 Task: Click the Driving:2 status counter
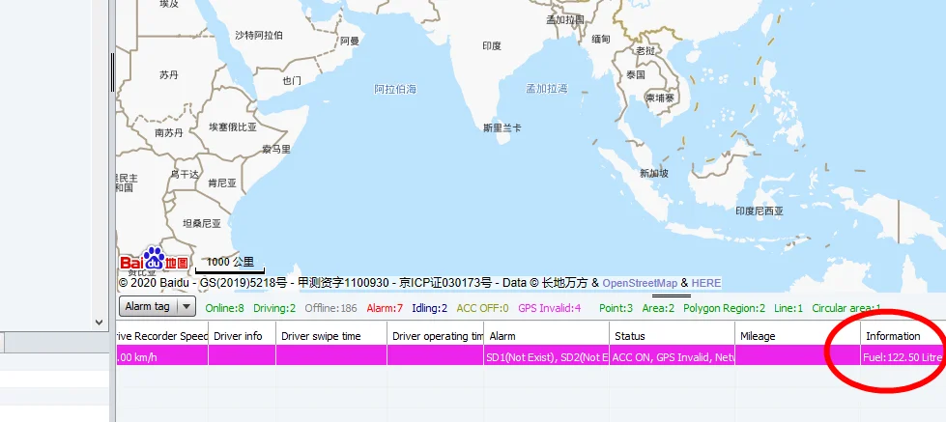(x=274, y=308)
